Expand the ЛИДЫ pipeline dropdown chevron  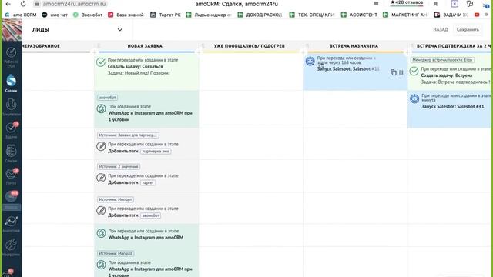[x=120, y=30]
